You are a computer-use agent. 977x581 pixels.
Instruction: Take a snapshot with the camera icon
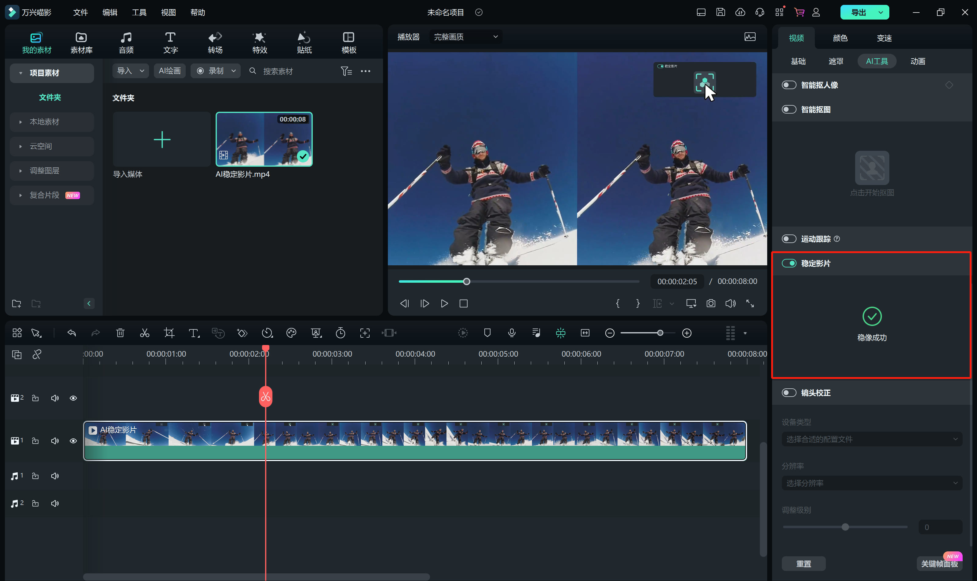point(711,303)
